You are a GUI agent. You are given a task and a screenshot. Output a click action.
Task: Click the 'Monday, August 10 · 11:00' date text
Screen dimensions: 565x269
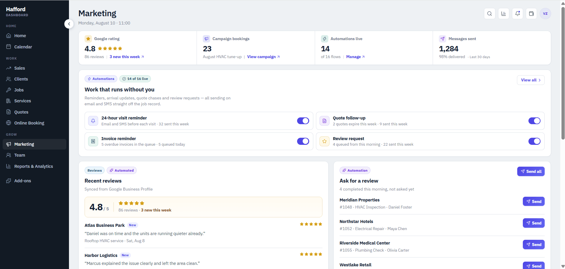pyautogui.click(x=104, y=23)
